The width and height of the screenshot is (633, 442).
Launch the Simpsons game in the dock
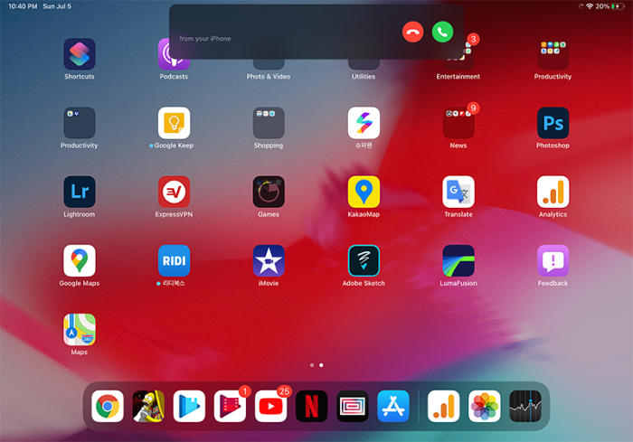point(148,406)
